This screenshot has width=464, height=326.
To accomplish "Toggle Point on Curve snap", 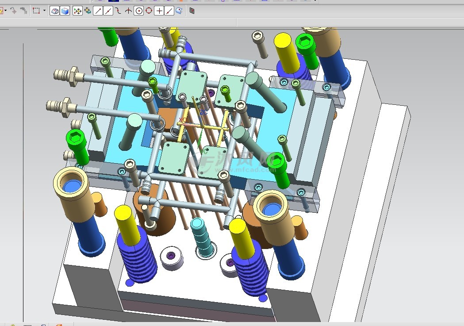I will (169, 11).
